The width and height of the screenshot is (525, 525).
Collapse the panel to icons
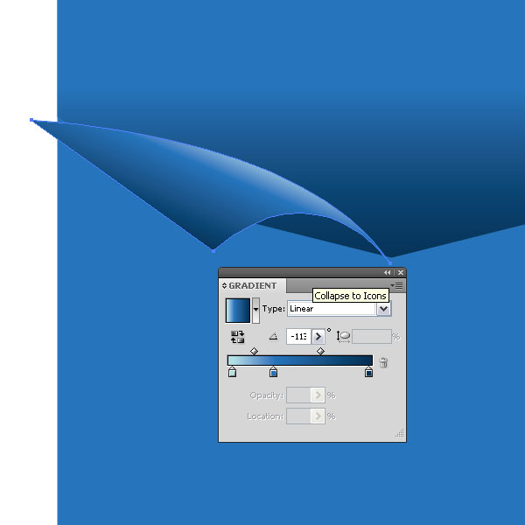(x=388, y=272)
